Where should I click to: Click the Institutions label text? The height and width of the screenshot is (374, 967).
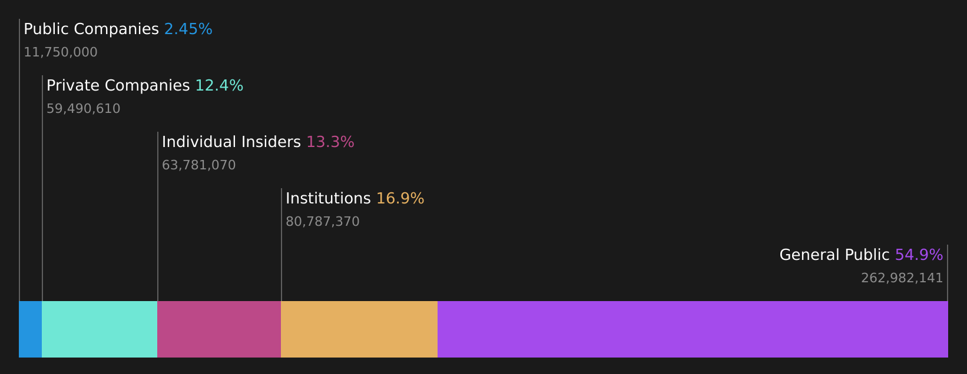328,199
